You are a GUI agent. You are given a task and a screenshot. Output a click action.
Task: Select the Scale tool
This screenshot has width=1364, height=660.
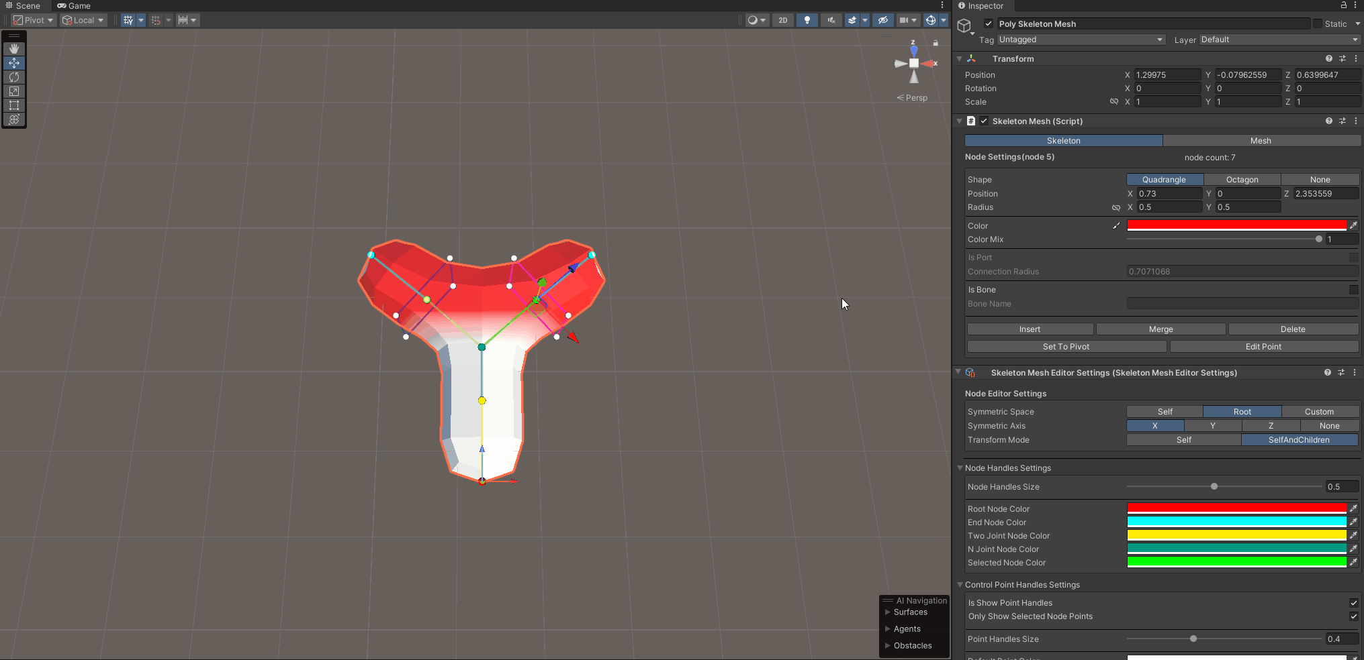click(14, 91)
